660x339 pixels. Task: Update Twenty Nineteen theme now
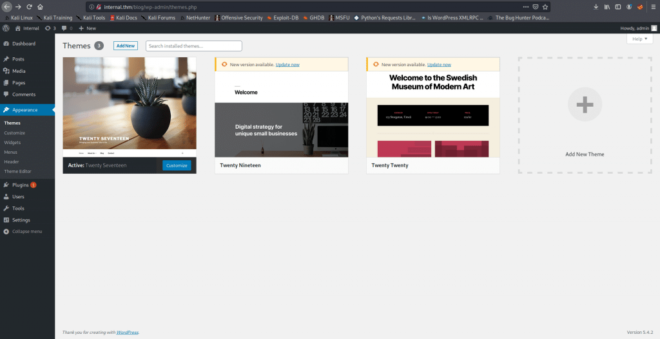click(x=287, y=65)
